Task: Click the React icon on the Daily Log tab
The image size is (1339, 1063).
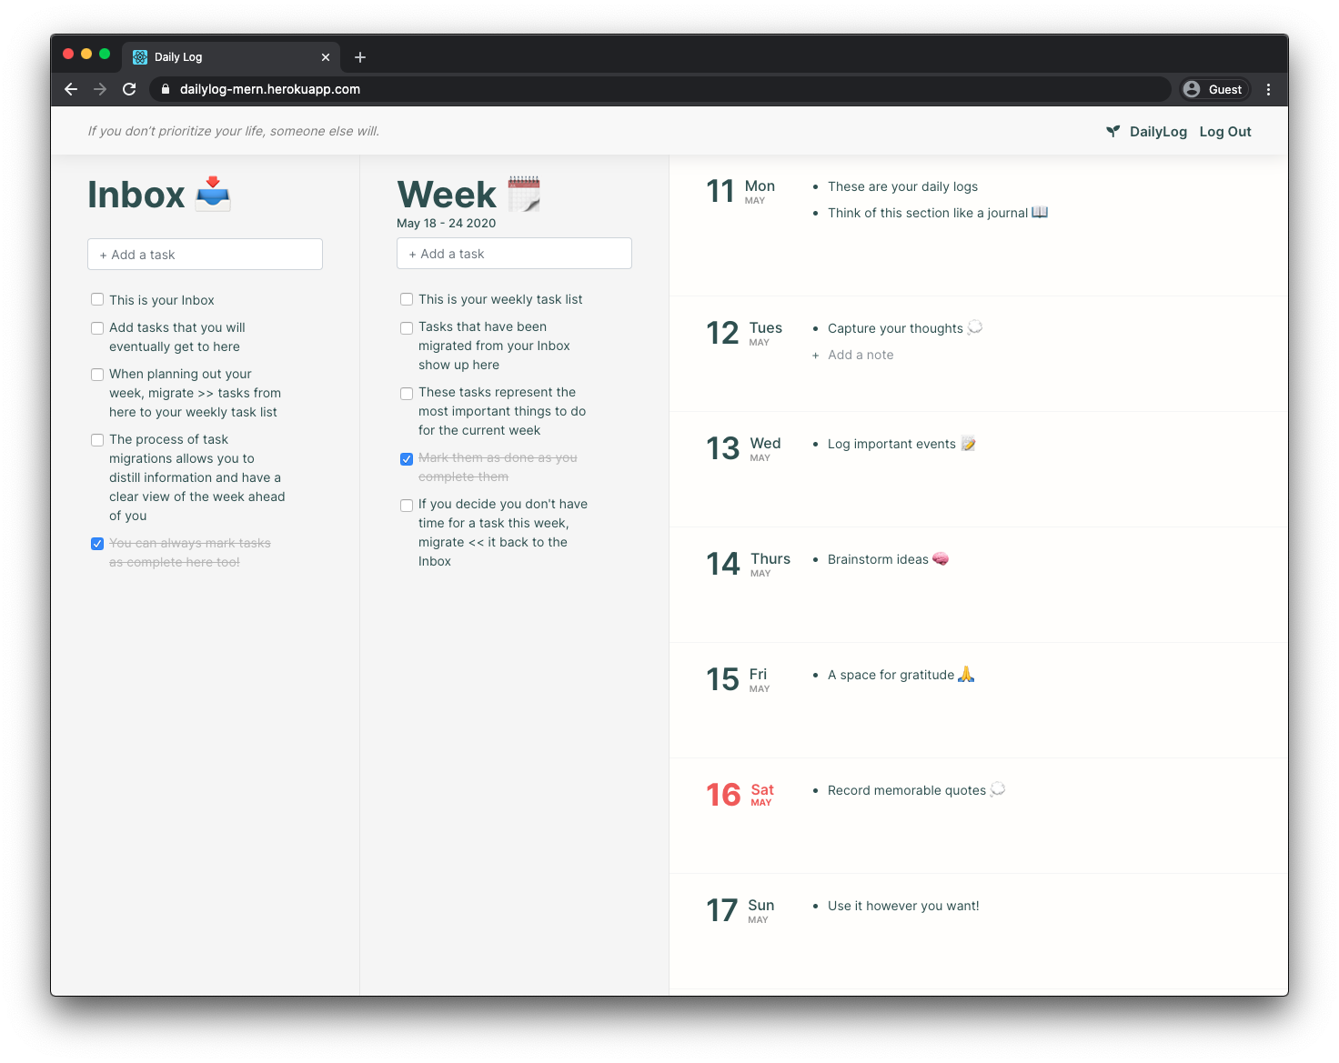Action: coord(140,56)
